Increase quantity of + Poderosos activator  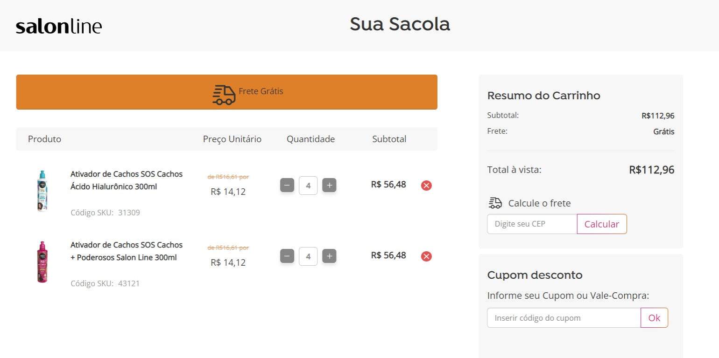pyautogui.click(x=329, y=256)
